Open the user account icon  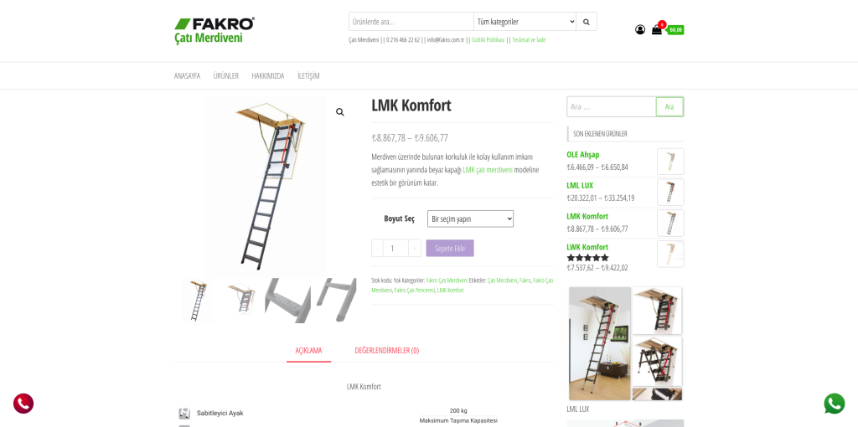pos(639,29)
